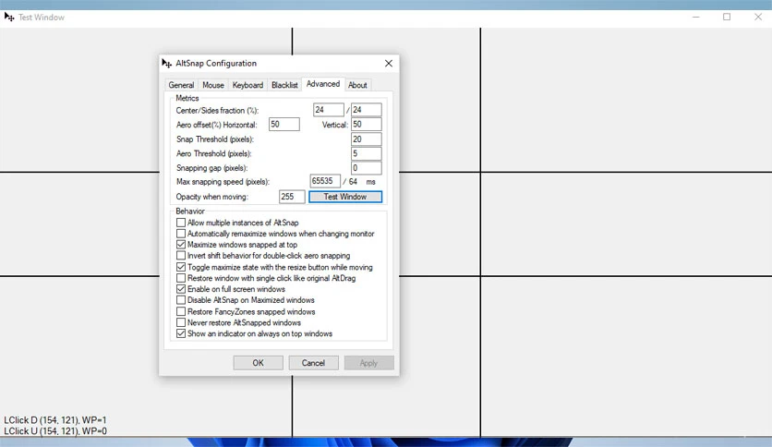Open the About tab

357,85
